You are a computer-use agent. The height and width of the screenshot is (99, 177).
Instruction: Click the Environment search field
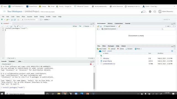click(x=168, y=29)
